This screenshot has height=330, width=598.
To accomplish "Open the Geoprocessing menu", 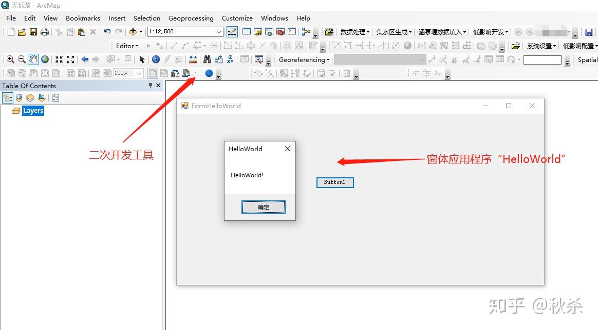I will point(191,18).
